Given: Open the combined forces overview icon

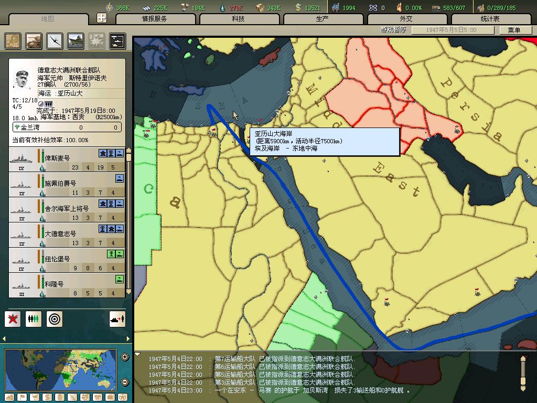Looking at the screenshot, I should pos(117,41).
